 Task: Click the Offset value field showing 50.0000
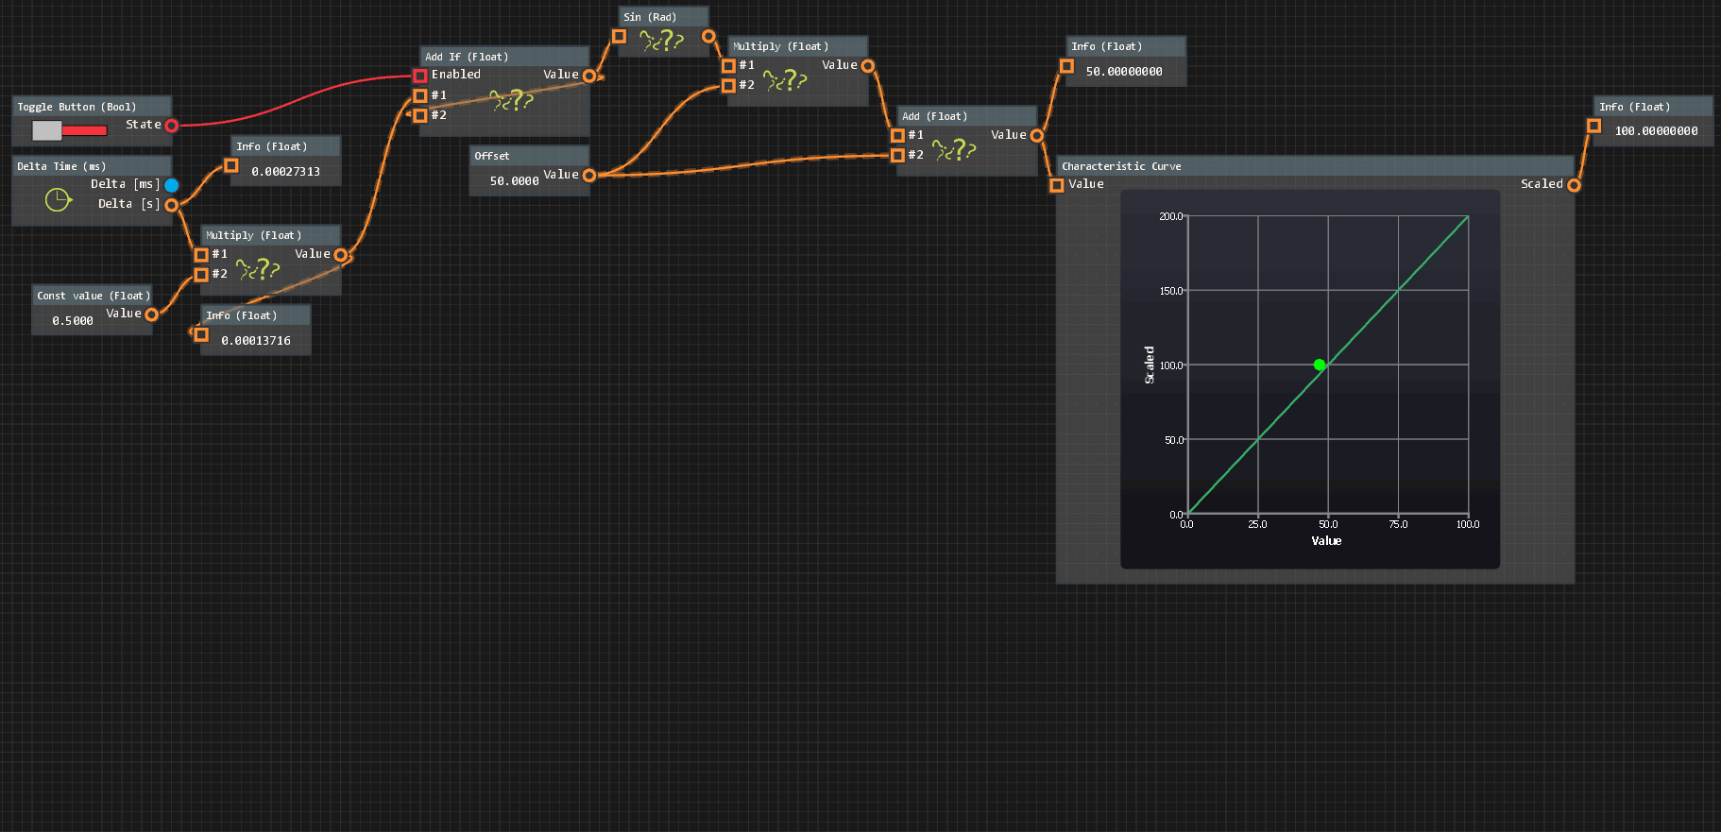tap(514, 181)
